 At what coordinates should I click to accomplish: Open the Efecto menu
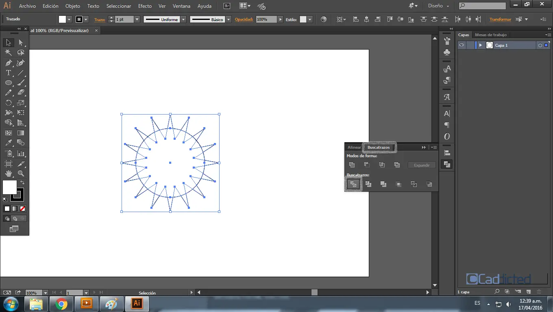pos(145,6)
